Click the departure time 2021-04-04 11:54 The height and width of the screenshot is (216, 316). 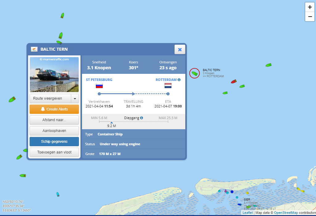[x=99, y=106]
